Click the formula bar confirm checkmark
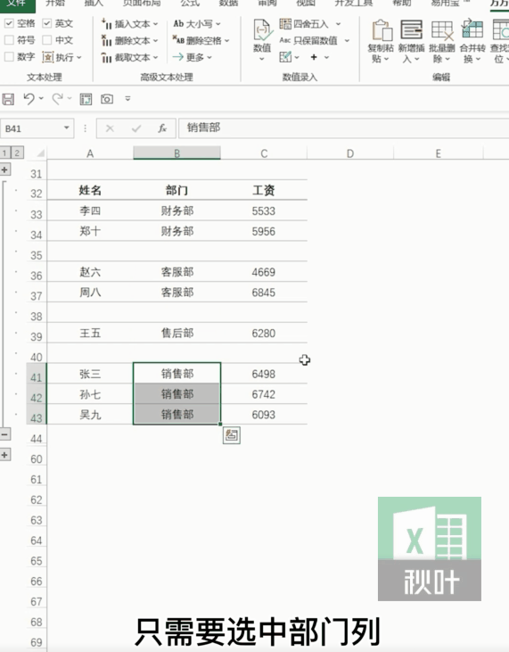 point(136,128)
